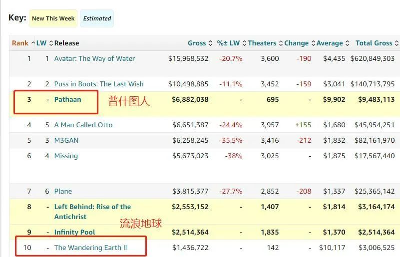Screen dimensions: 400x257
Task: Click the New This Week key label
Action: click(x=53, y=18)
